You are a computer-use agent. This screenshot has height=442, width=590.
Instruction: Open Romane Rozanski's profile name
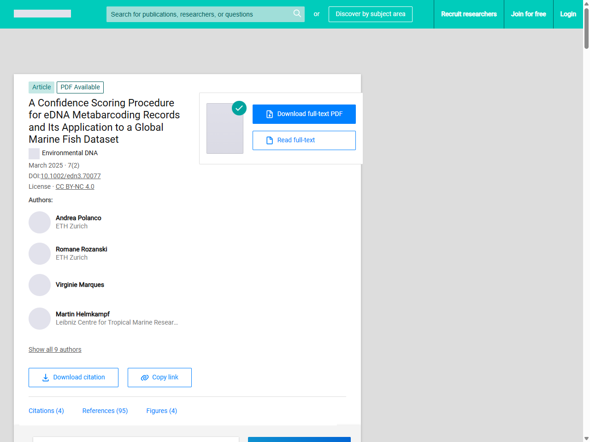pos(82,249)
